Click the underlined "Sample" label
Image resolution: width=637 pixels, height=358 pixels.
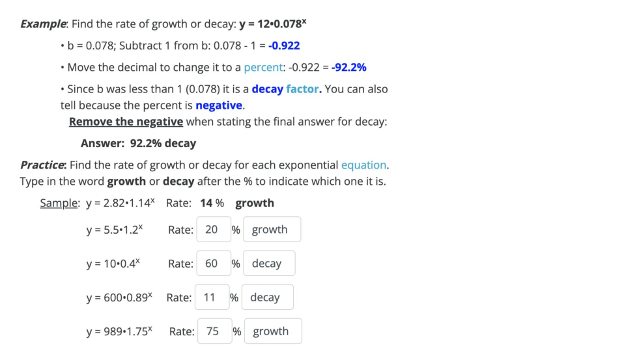coord(59,203)
